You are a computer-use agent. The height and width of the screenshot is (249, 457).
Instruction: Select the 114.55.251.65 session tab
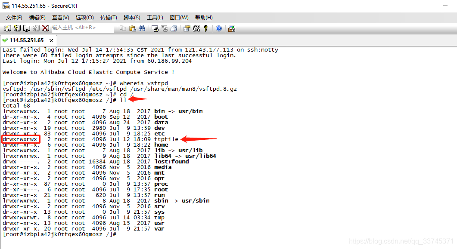(27, 40)
